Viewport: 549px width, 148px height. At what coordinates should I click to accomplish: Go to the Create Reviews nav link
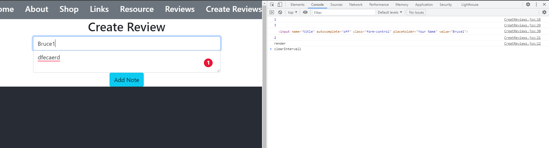234,9
